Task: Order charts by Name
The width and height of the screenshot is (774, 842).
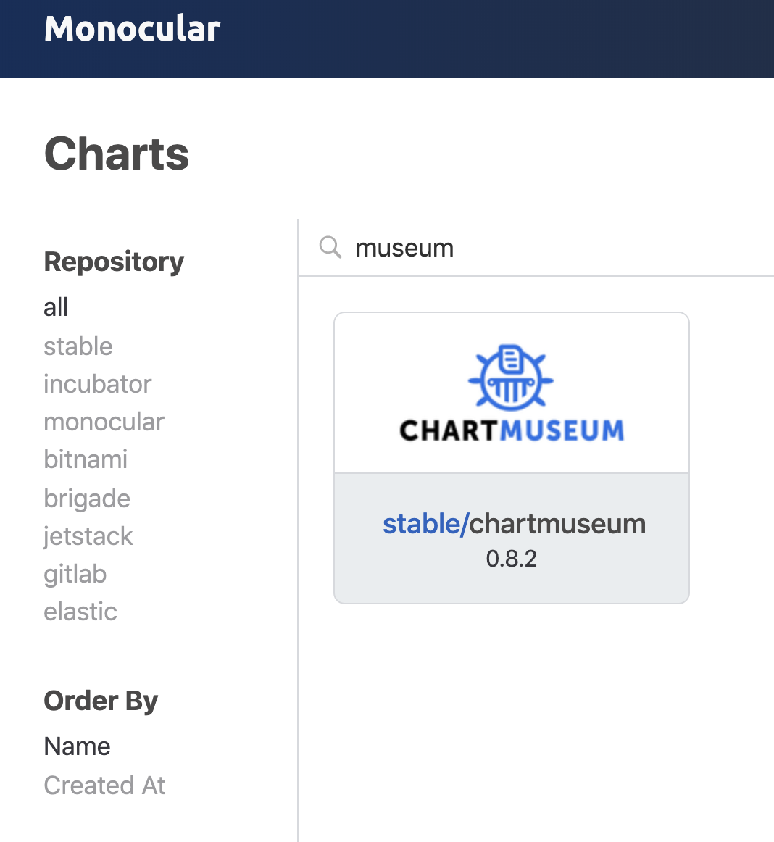Action: tap(78, 746)
